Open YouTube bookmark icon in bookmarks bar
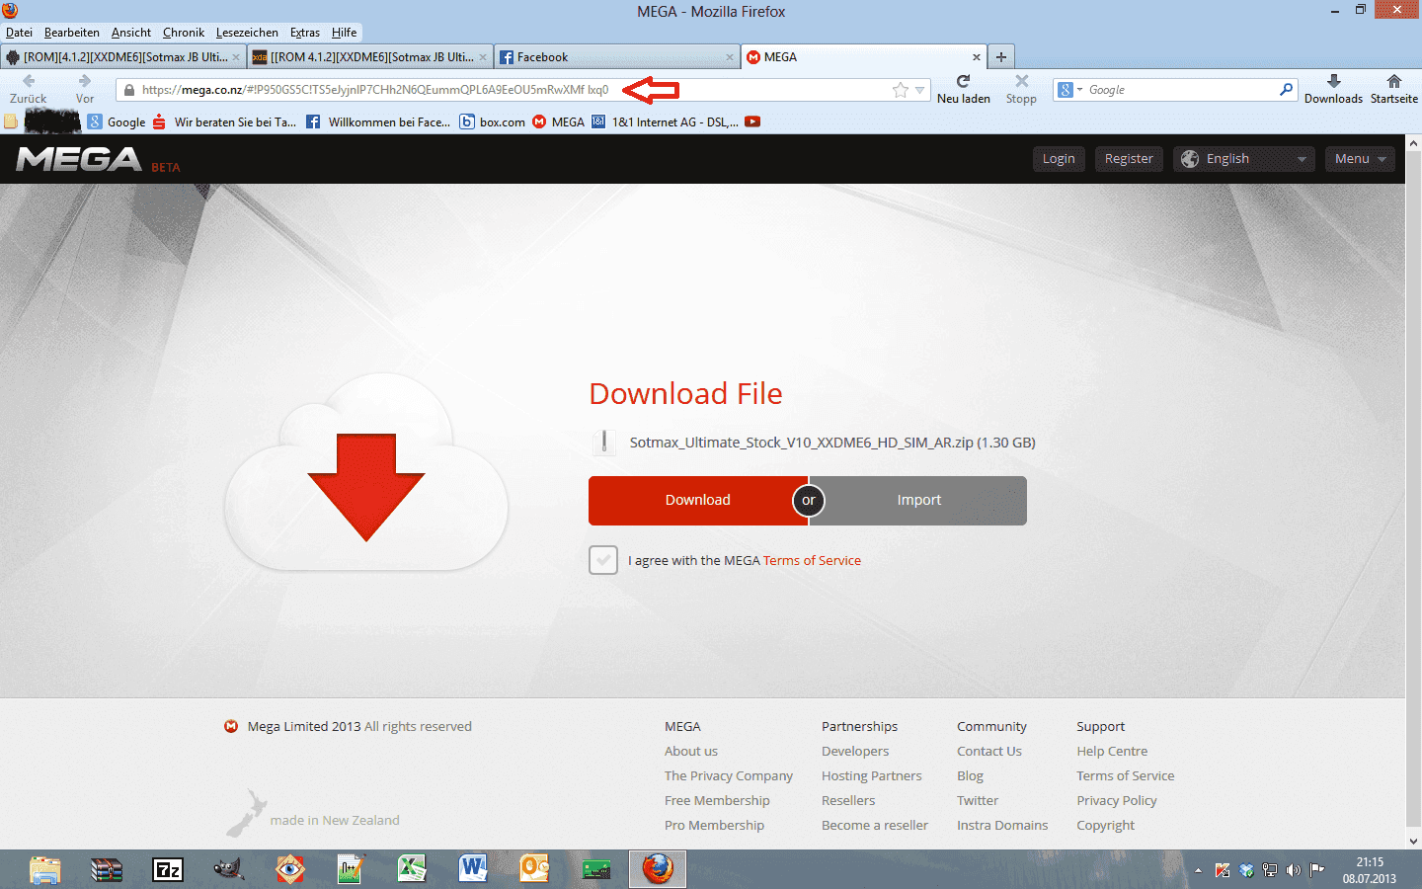 click(752, 121)
